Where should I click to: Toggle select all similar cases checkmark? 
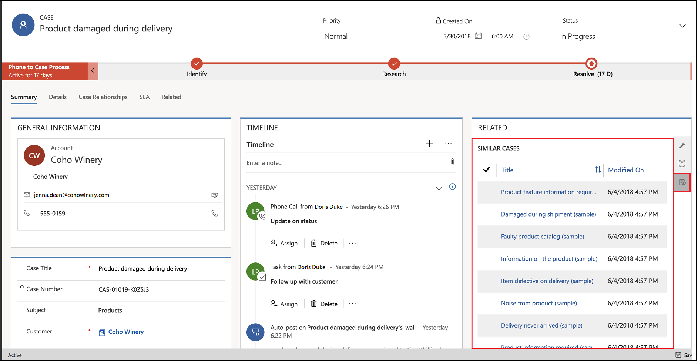tap(486, 170)
